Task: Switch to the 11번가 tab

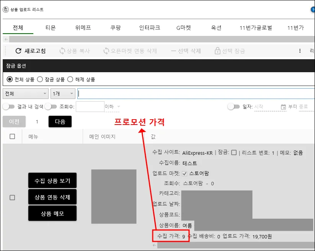Action: click(x=295, y=28)
